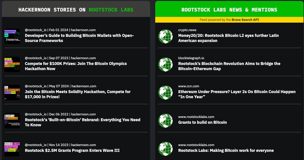Select the '$2.5M Grants Program' story thumbnail
This screenshot has height=160, width=304.
[x=12, y=148]
